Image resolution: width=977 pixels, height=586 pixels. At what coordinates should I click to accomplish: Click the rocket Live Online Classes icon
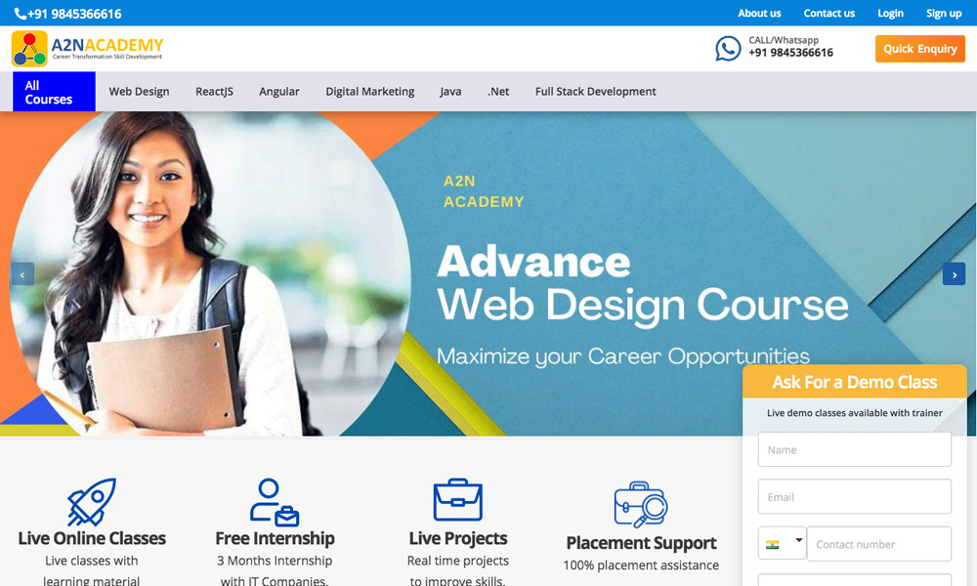[92, 502]
